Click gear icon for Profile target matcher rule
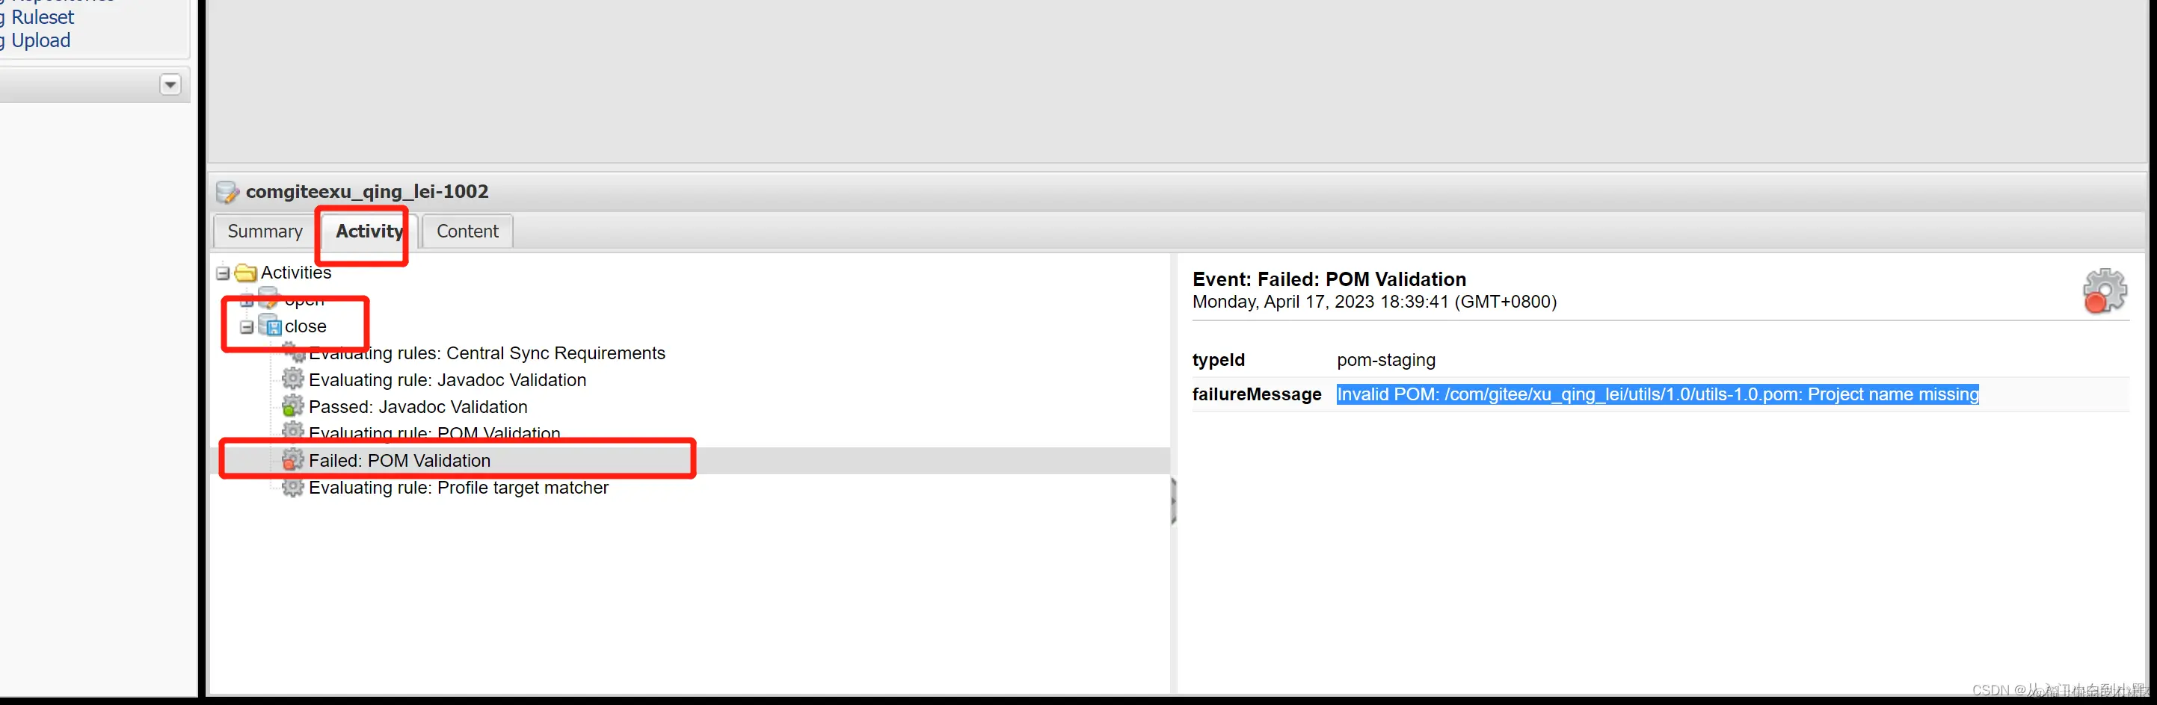The height and width of the screenshot is (705, 2157). [292, 487]
